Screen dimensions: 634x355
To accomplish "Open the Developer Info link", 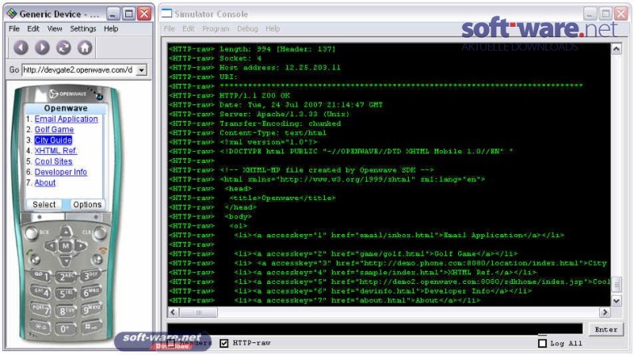I will pyautogui.click(x=61, y=172).
